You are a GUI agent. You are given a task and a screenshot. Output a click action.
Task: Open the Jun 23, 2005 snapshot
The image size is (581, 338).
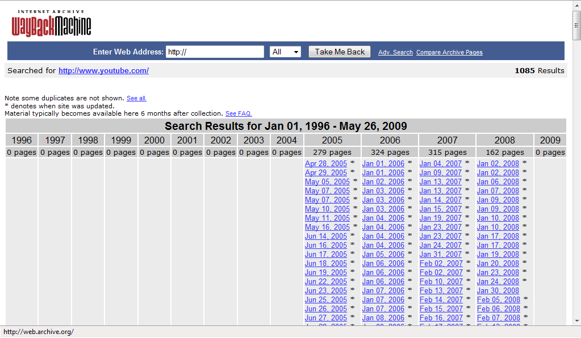pyautogui.click(x=325, y=291)
